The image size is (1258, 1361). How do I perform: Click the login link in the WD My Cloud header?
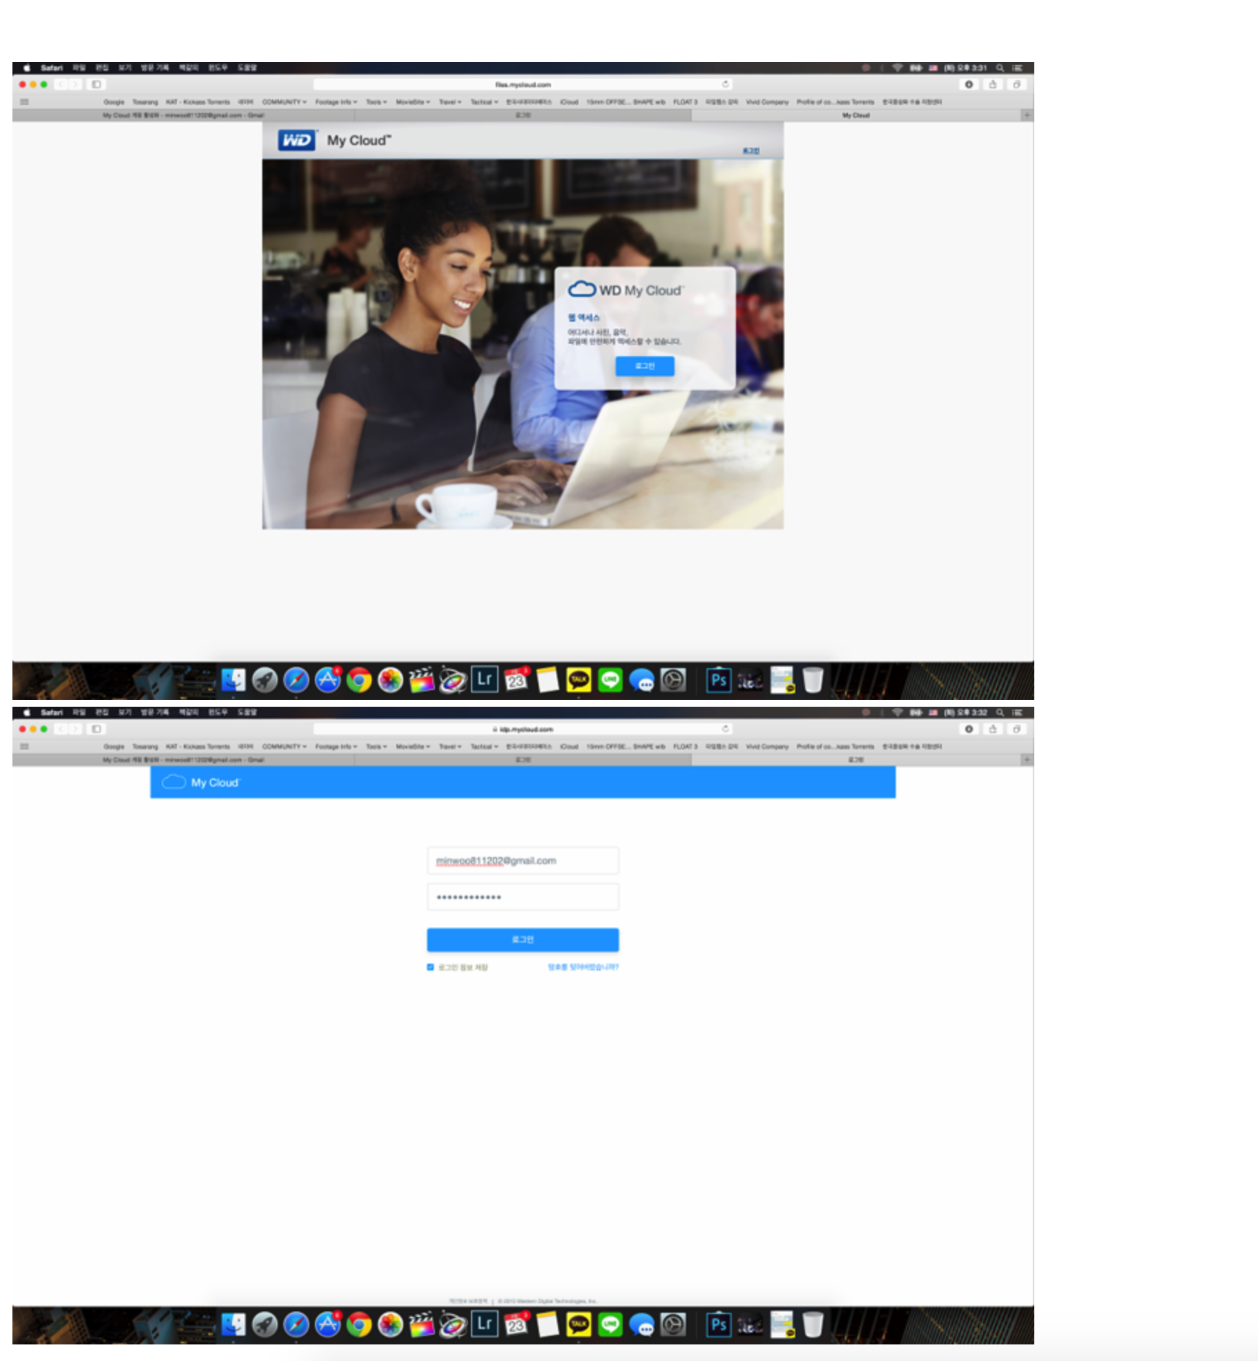(x=751, y=150)
